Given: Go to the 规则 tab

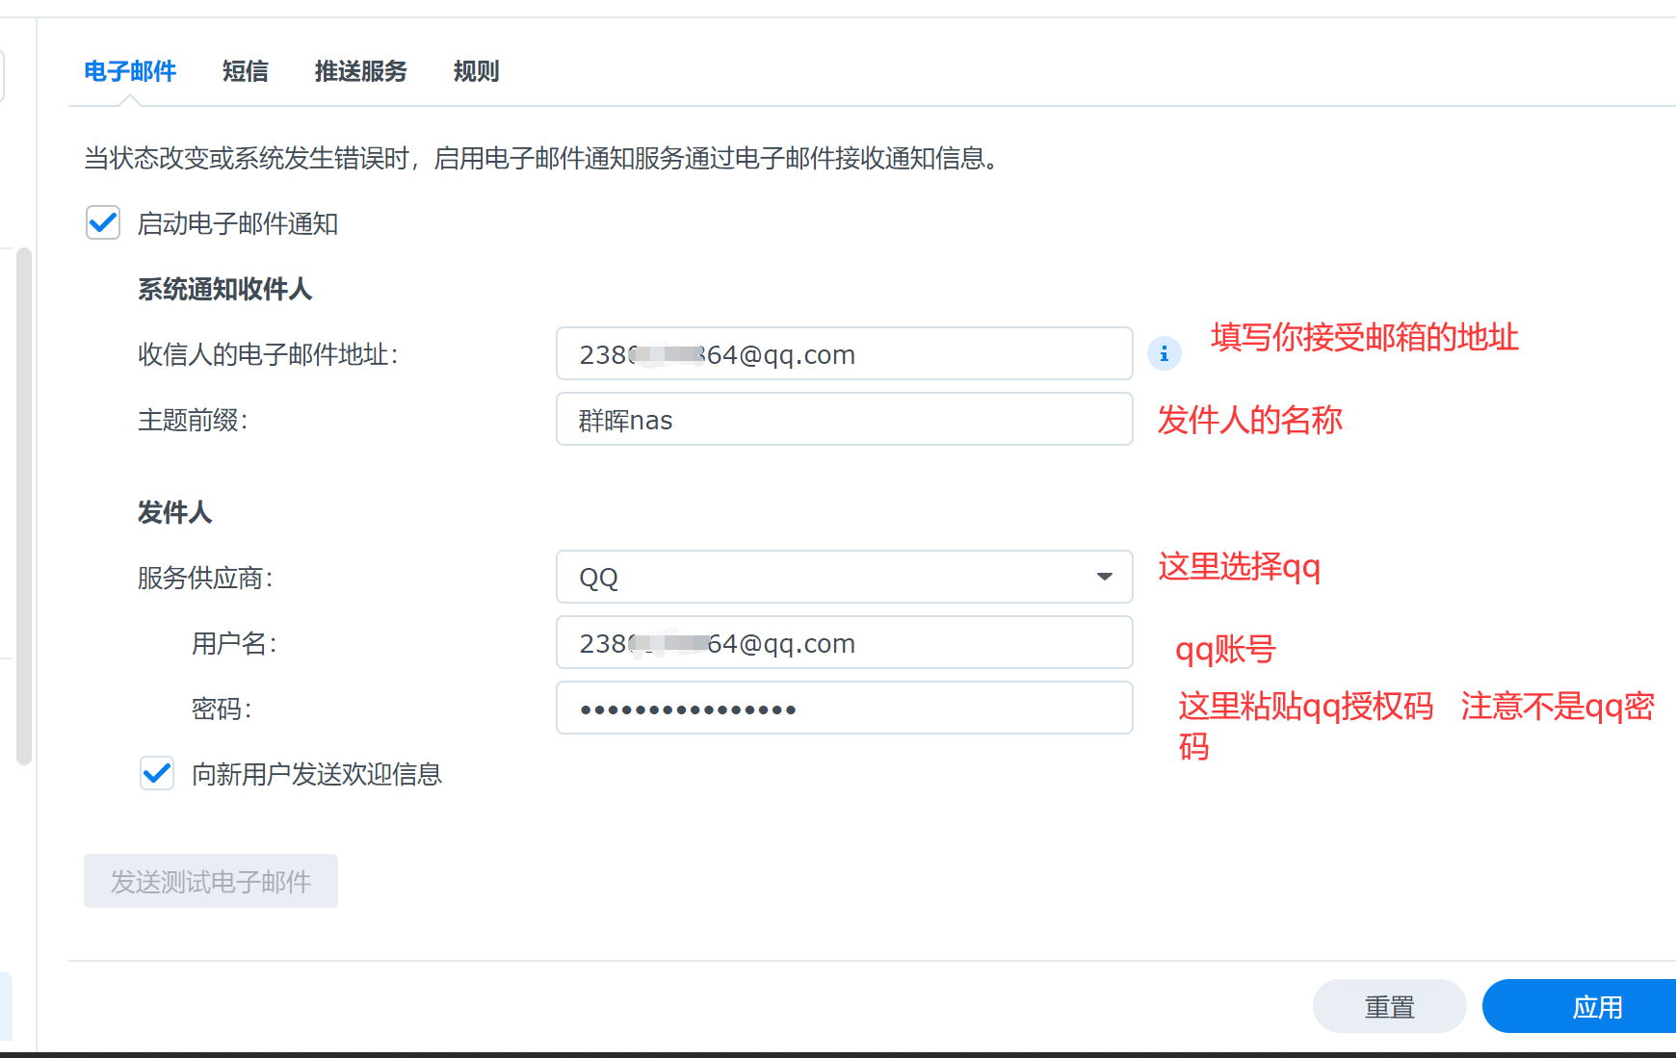Looking at the screenshot, I should coord(477,71).
